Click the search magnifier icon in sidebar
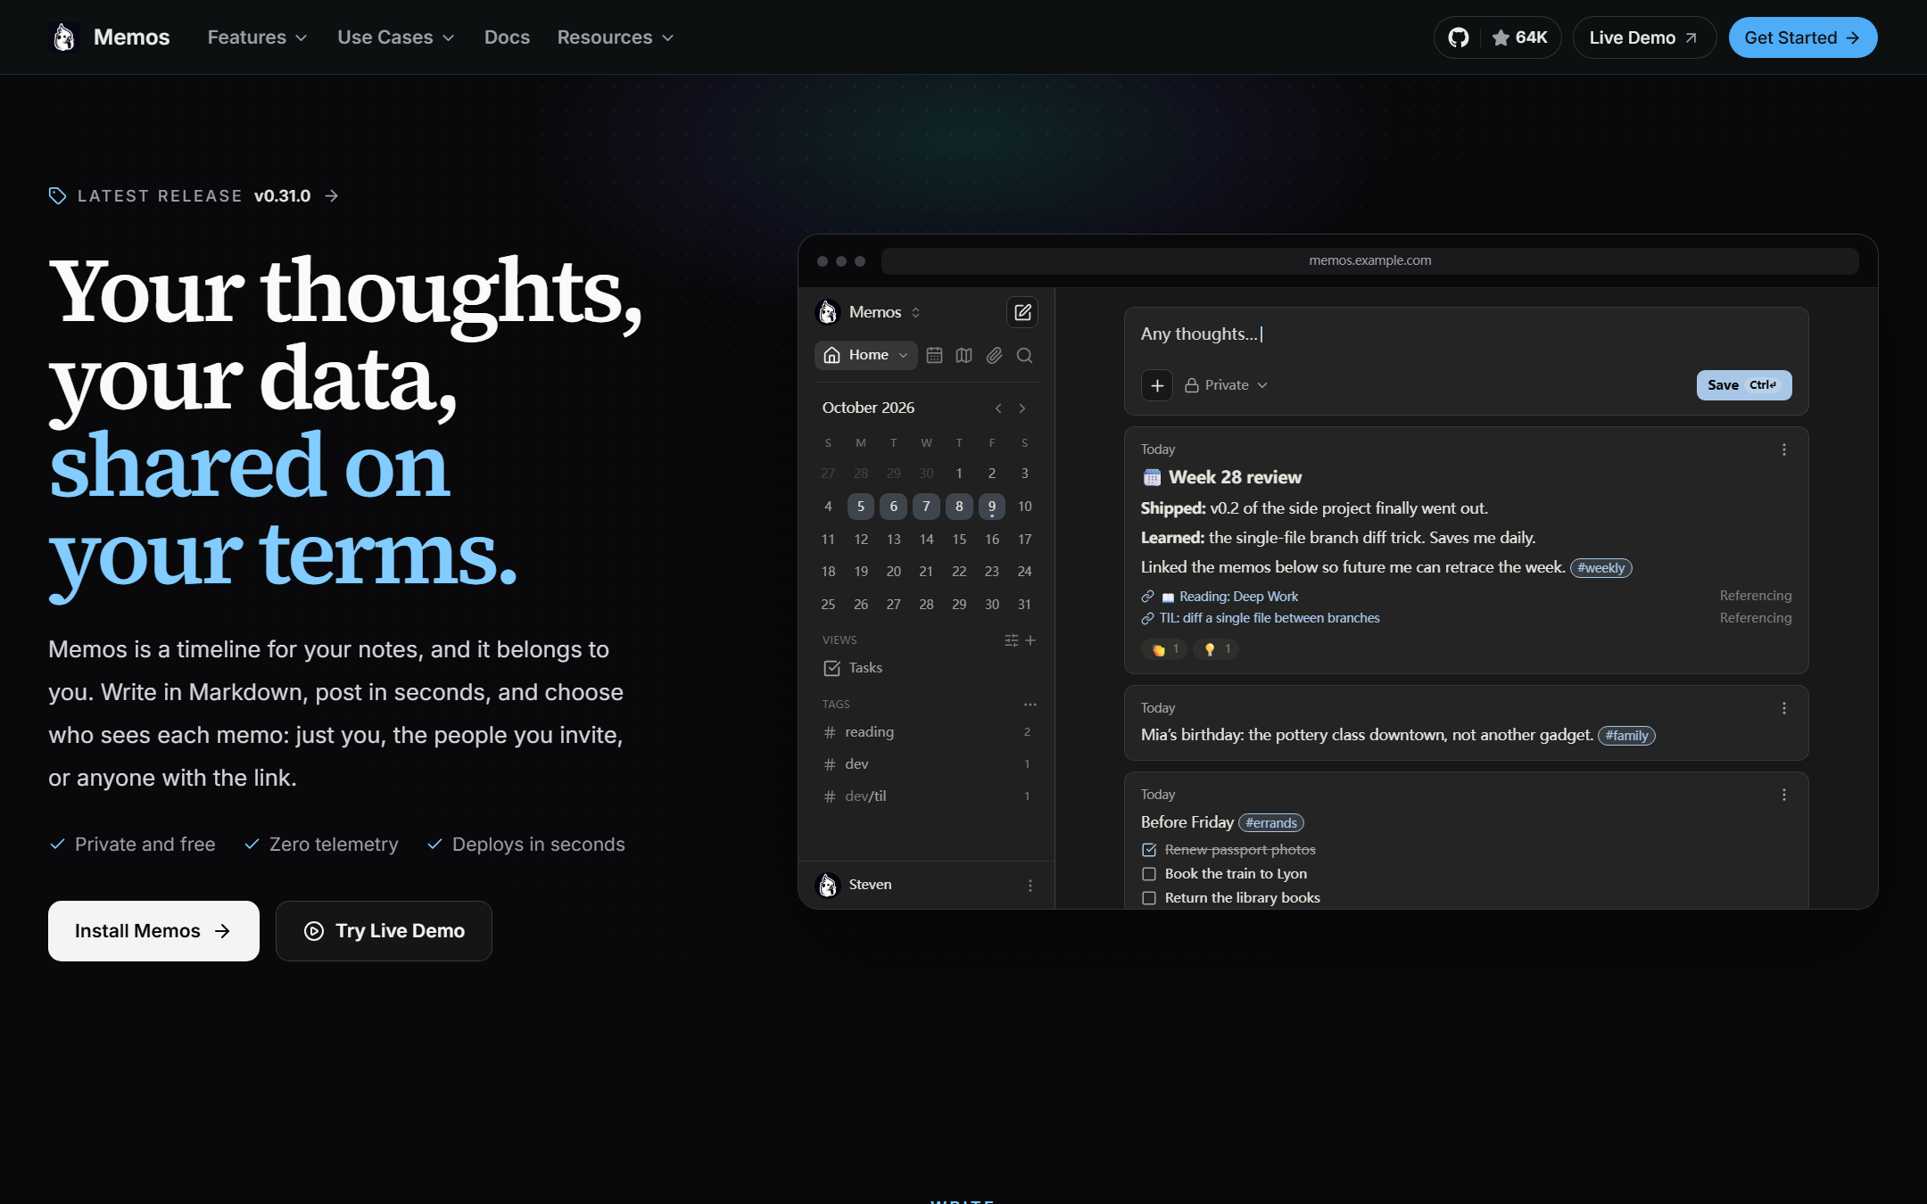 pyautogui.click(x=1024, y=355)
